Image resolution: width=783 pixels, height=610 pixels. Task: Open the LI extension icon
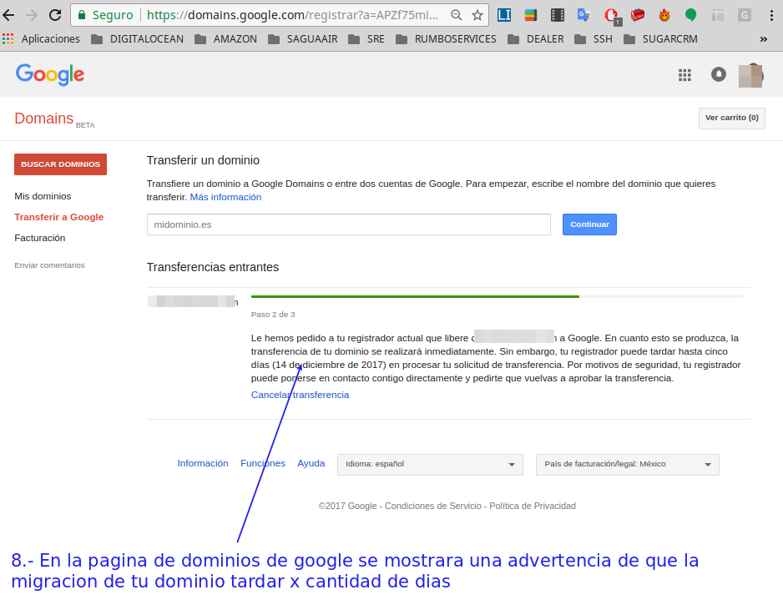tap(504, 15)
